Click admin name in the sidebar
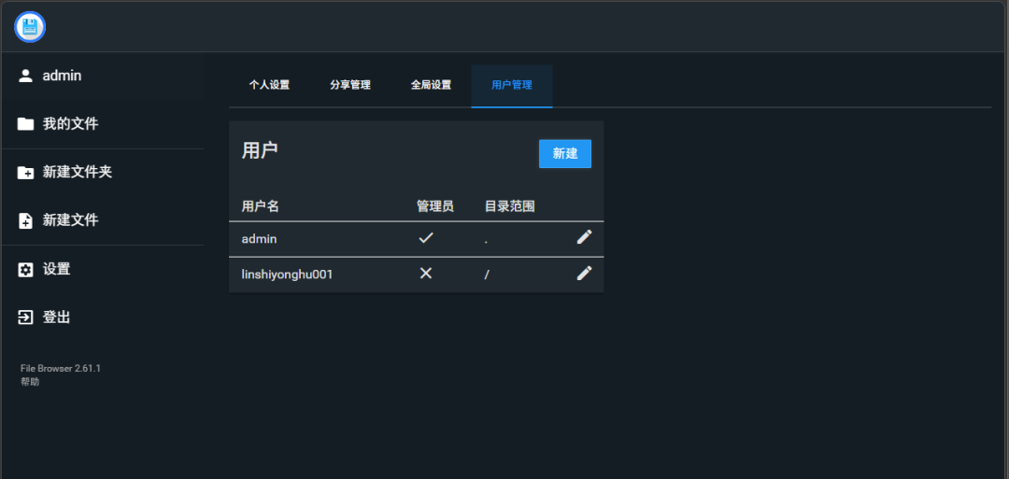 [62, 76]
